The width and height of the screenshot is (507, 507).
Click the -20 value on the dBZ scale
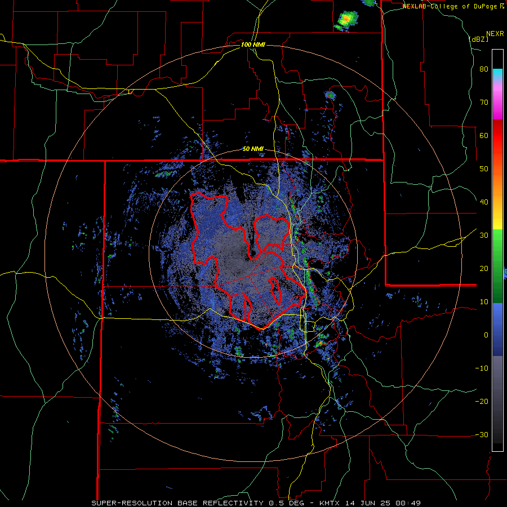coord(482,401)
